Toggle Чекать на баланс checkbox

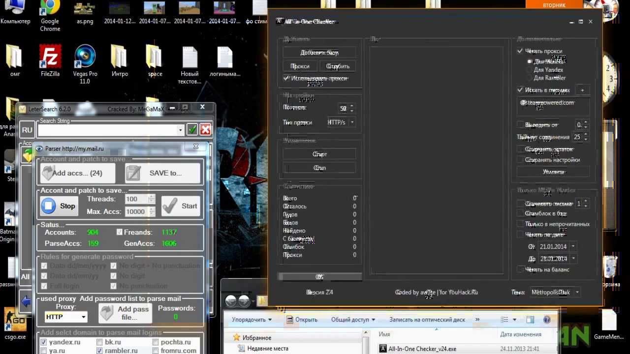pos(520,269)
